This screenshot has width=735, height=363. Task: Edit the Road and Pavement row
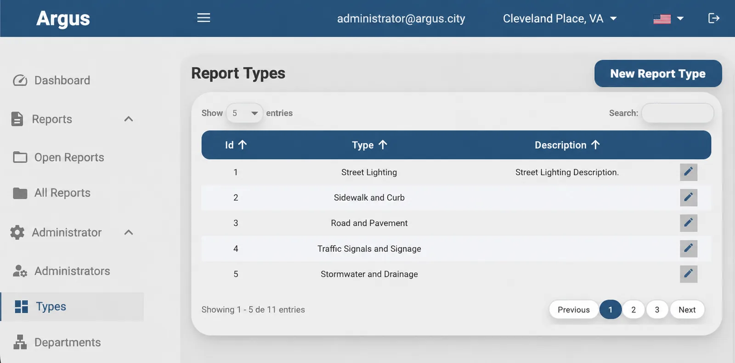point(689,223)
